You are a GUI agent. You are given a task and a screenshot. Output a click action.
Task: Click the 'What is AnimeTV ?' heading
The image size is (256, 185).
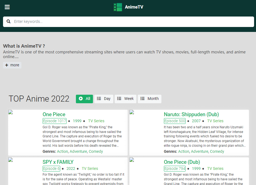pyautogui.click(x=24, y=46)
